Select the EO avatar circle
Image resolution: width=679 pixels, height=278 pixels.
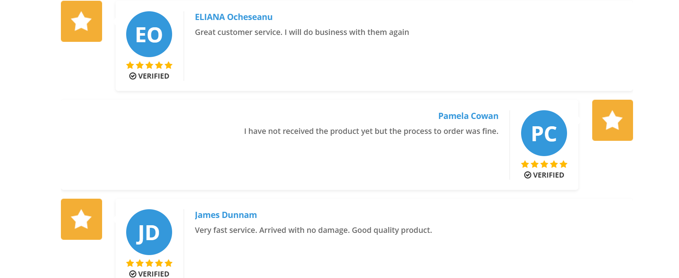coord(149,34)
